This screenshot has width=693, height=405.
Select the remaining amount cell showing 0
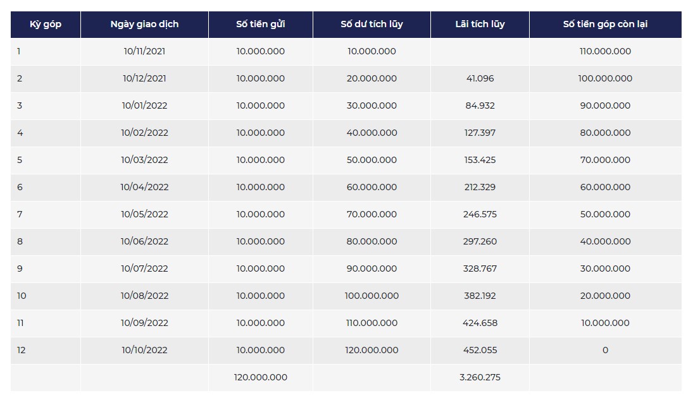(605, 350)
